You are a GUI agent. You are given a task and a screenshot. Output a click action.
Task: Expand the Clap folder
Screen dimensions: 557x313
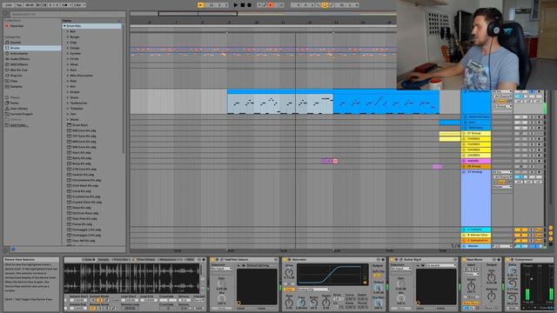click(x=68, y=43)
